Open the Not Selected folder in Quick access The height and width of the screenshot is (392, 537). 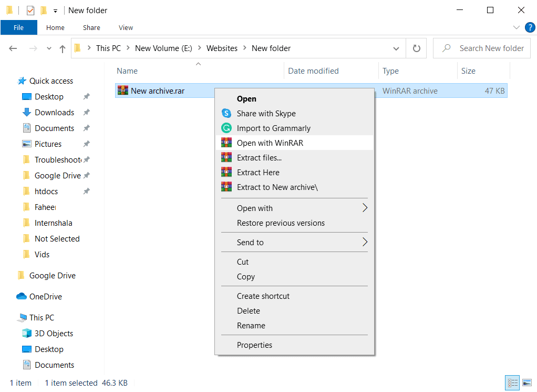tap(57, 238)
